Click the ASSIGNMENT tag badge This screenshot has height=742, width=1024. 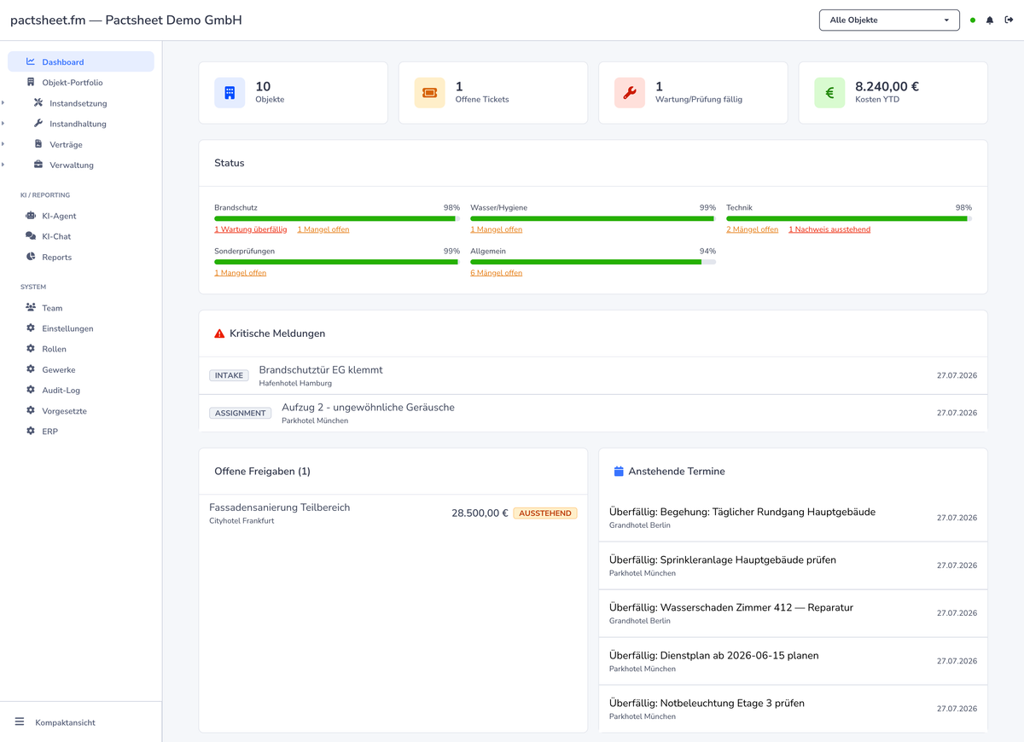(240, 413)
